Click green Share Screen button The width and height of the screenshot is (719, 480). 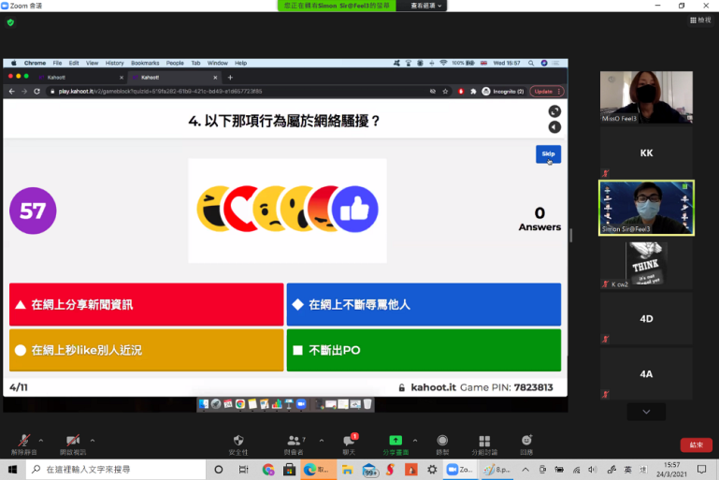[x=395, y=444]
